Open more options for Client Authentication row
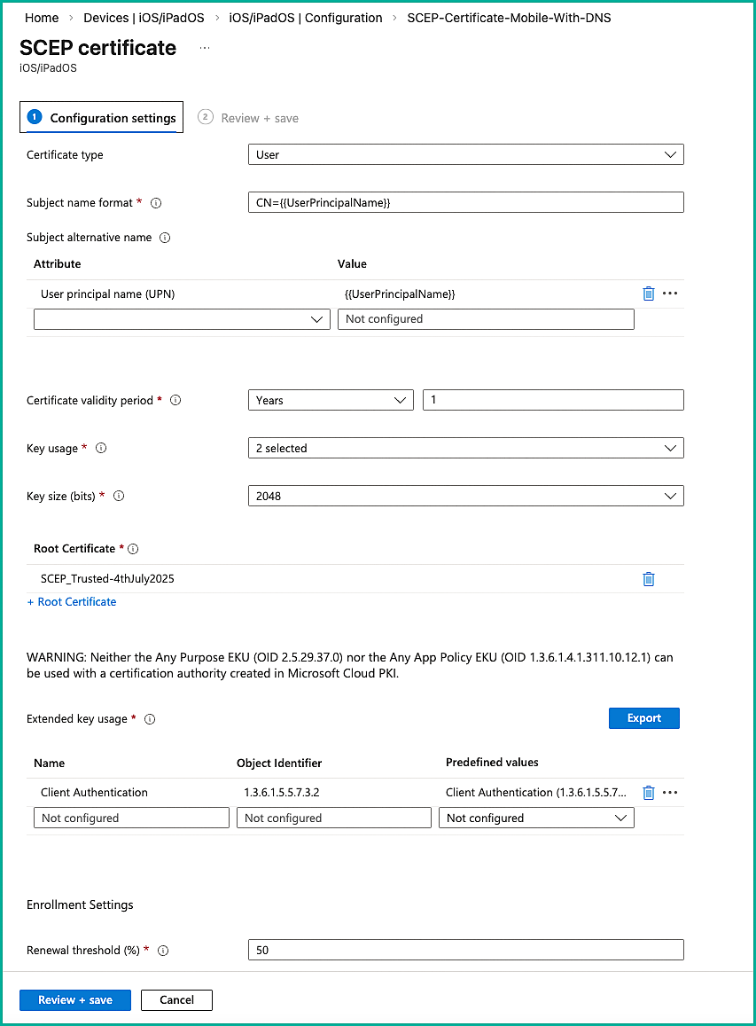 670,793
